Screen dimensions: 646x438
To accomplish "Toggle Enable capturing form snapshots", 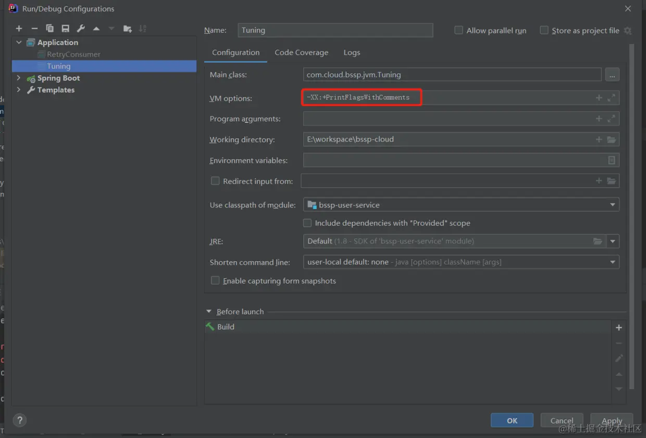I will (215, 280).
